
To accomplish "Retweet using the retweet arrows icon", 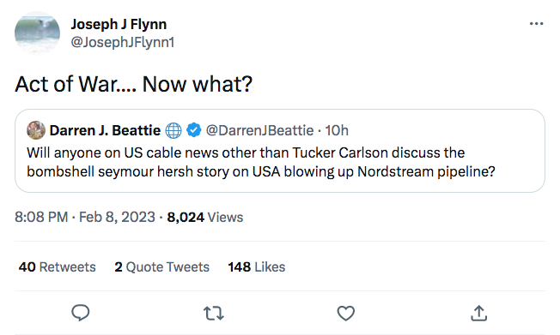I will coord(214,314).
